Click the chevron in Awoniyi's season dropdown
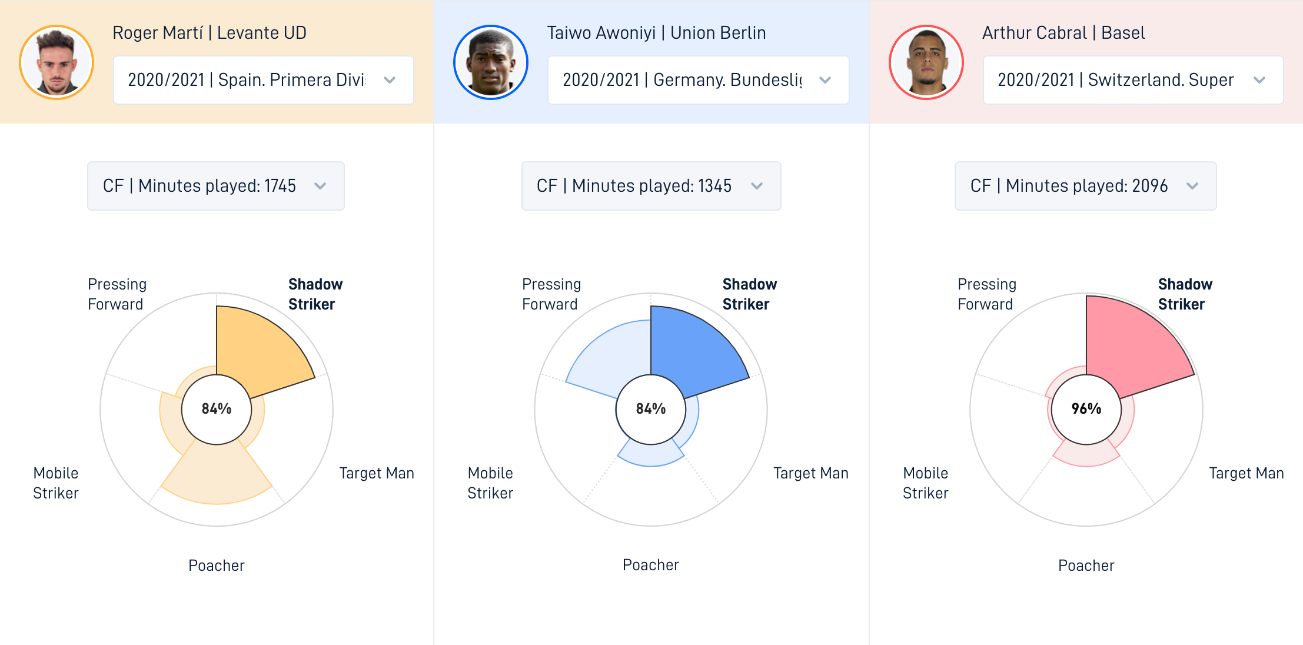1303x645 pixels. click(825, 80)
